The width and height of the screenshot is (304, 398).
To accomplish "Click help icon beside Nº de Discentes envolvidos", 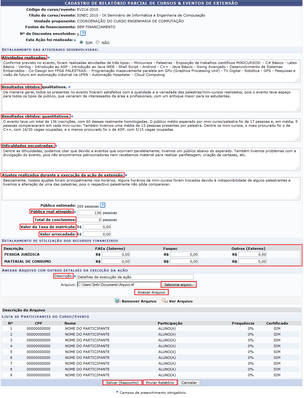I will [83, 33].
